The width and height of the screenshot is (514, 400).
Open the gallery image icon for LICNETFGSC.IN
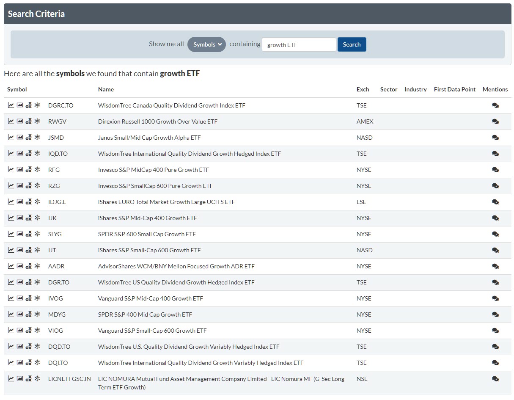20,378
